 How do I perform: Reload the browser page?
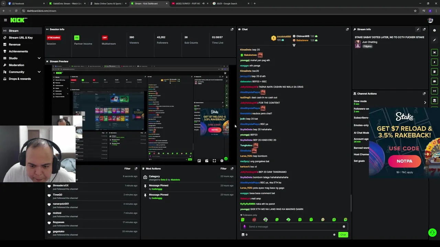[x=16, y=11]
